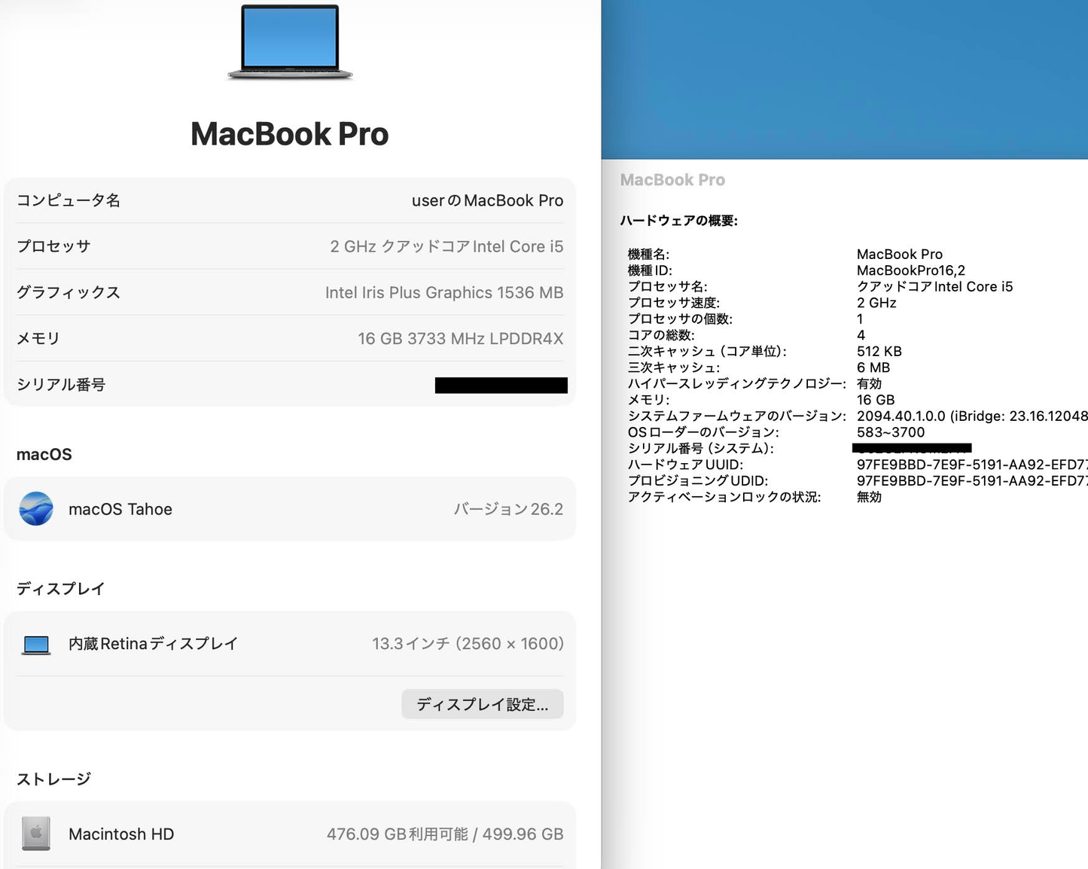The height and width of the screenshot is (869, 1088).
Task: Click the ディスプレイ section heading
Action: point(60,588)
